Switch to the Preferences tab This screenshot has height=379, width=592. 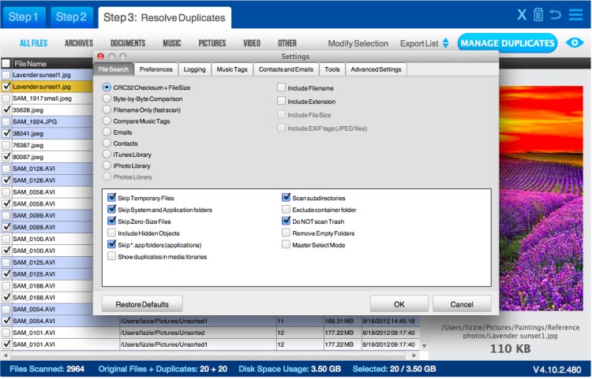tap(155, 69)
